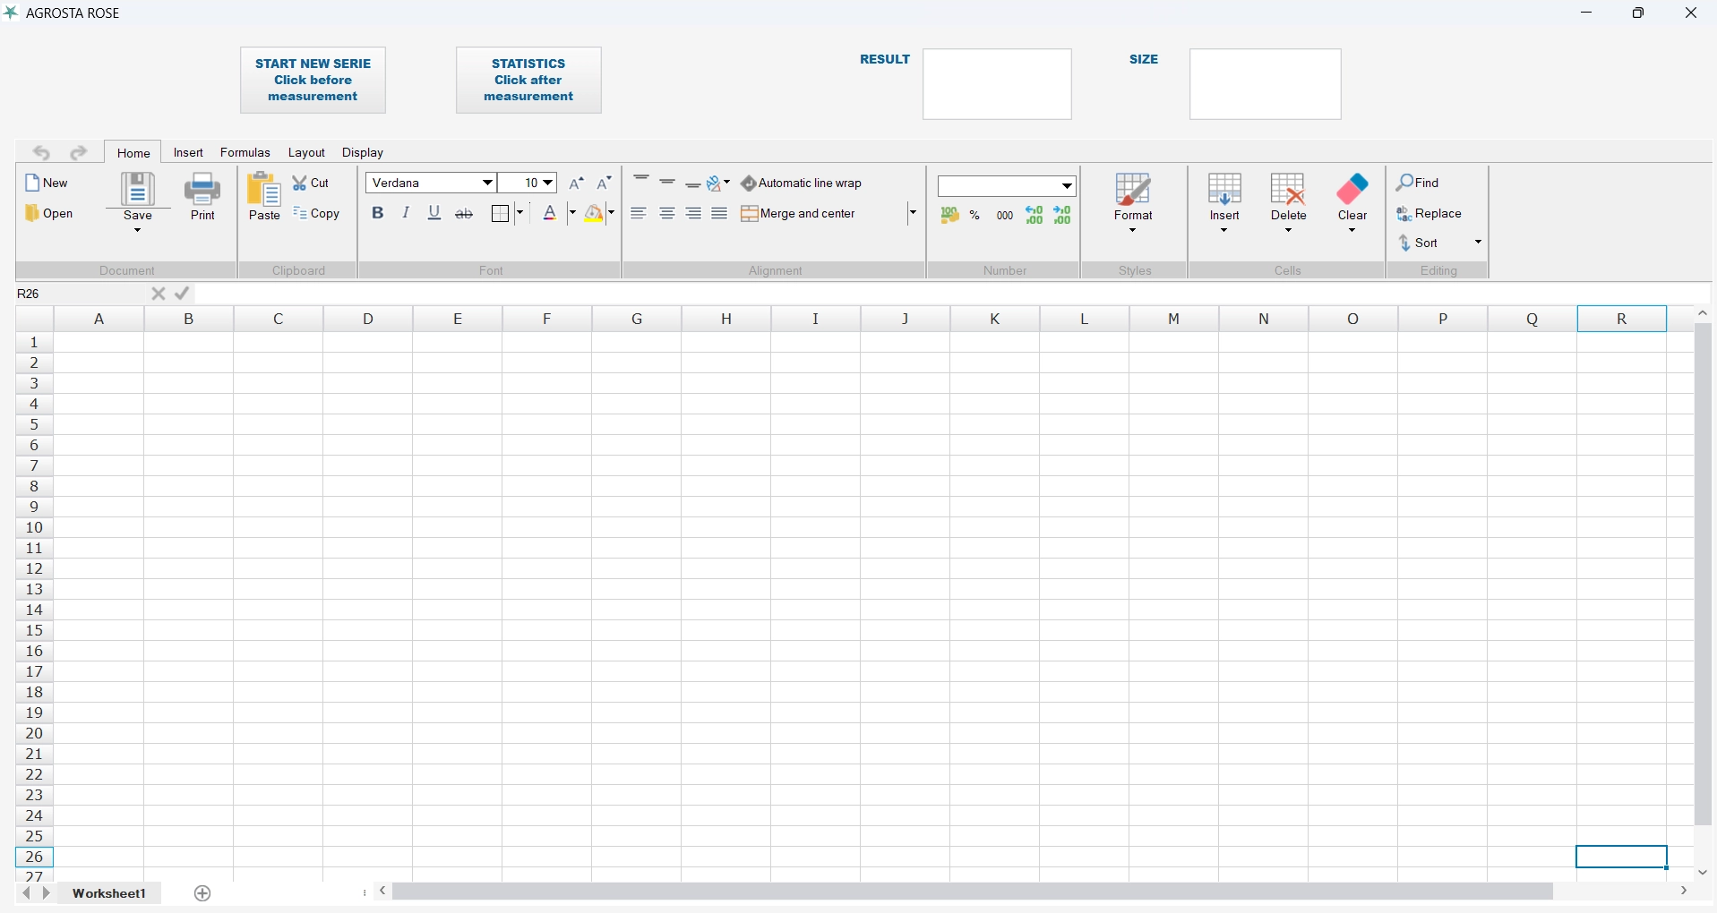This screenshot has width=1717, height=913.
Task: Copy the selected cells
Action: [x=316, y=213]
